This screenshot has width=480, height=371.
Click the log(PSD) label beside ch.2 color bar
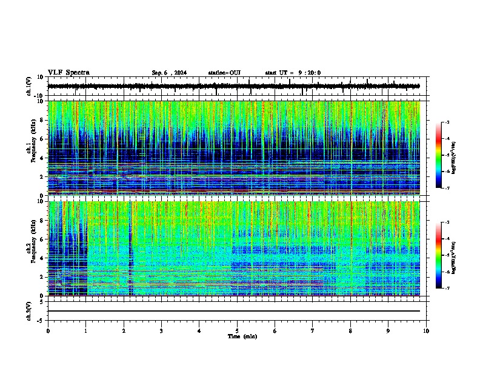(454, 258)
